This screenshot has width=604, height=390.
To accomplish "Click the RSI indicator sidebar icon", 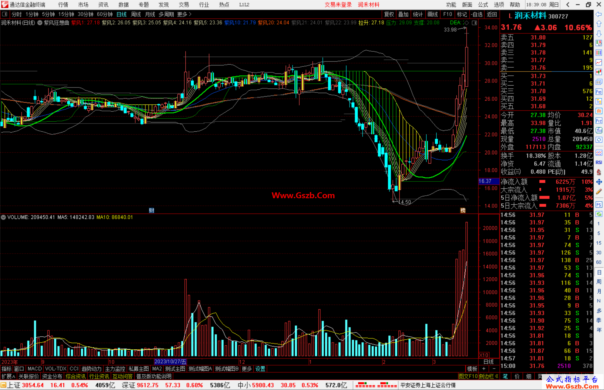I will coord(599,162).
